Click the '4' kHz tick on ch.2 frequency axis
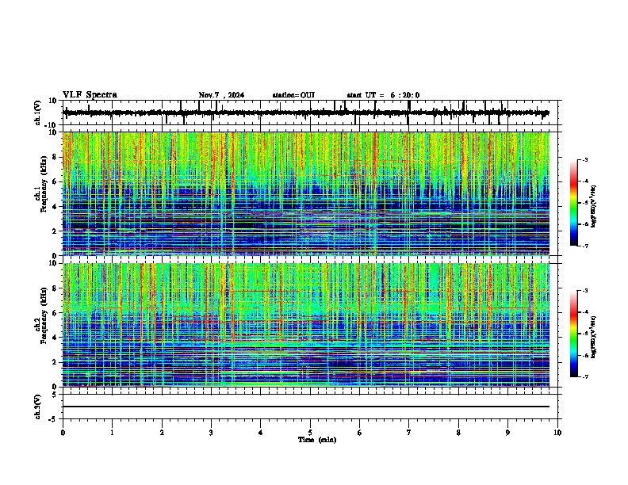The height and width of the screenshot is (485, 628). click(x=54, y=338)
